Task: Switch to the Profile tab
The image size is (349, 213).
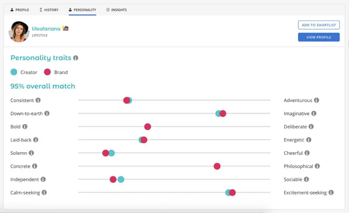Action: 20,10
